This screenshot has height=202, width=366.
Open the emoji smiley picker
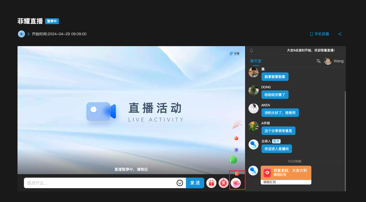pos(180,183)
